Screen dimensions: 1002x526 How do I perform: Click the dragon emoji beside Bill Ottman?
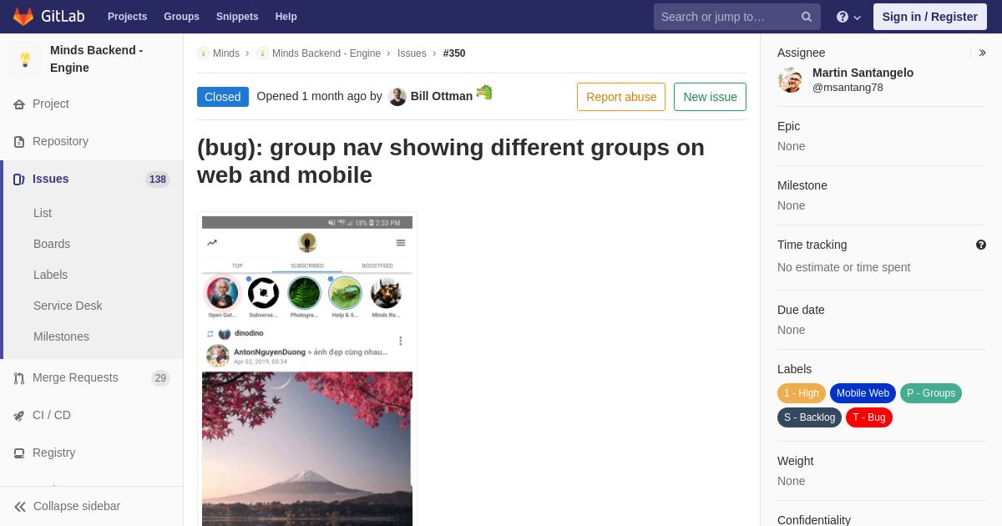pyautogui.click(x=484, y=93)
